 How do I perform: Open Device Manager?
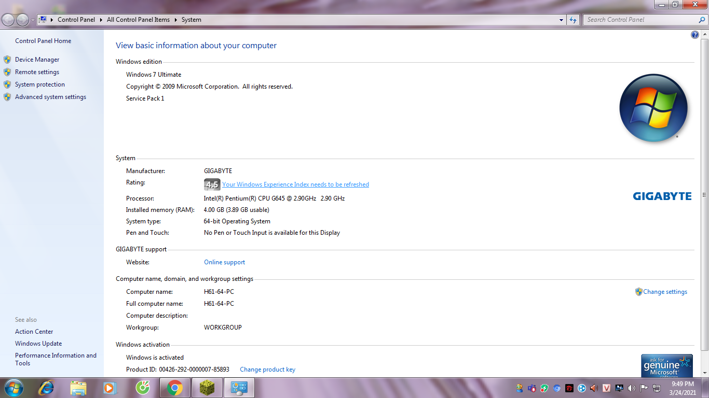[x=37, y=60]
